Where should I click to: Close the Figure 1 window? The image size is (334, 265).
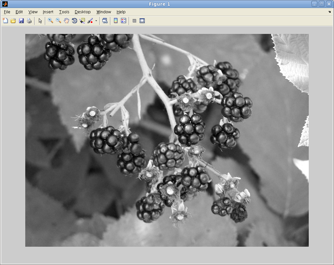coord(329,4)
